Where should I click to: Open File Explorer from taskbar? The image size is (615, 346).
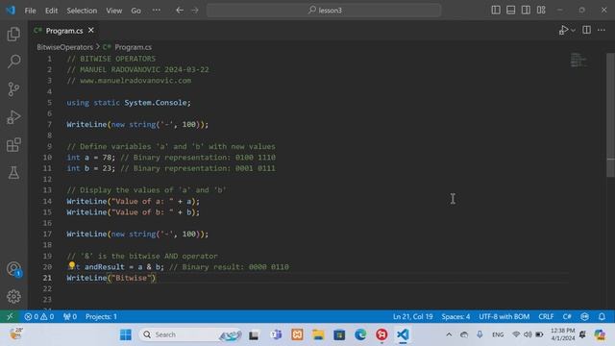point(318,334)
